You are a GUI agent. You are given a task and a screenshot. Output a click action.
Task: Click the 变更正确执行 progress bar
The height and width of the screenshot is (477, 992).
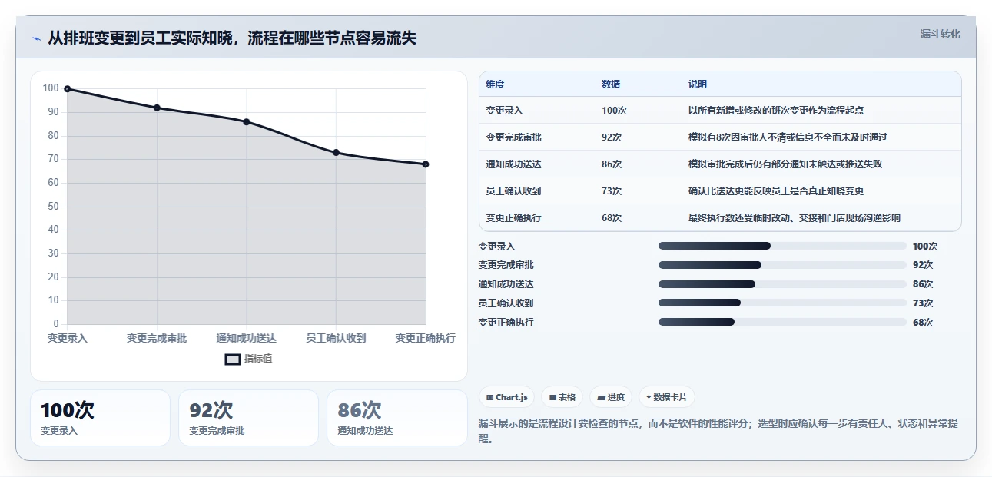tap(782, 322)
